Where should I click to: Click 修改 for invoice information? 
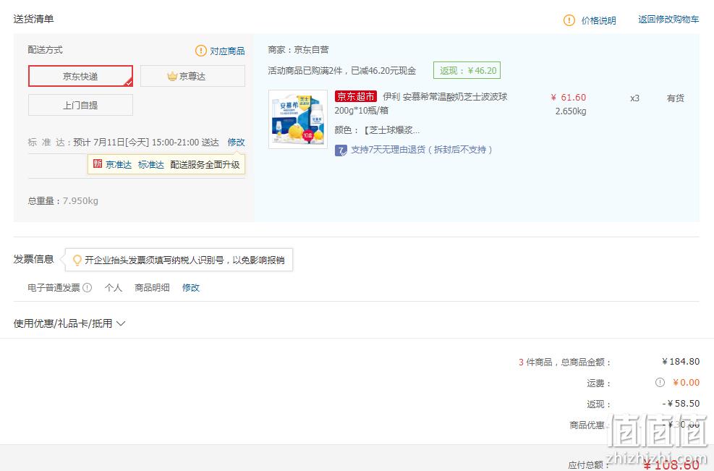coord(191,287)
